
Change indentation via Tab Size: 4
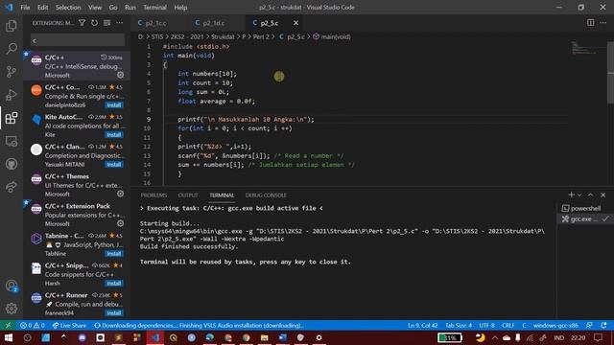(x=459, y=326)
